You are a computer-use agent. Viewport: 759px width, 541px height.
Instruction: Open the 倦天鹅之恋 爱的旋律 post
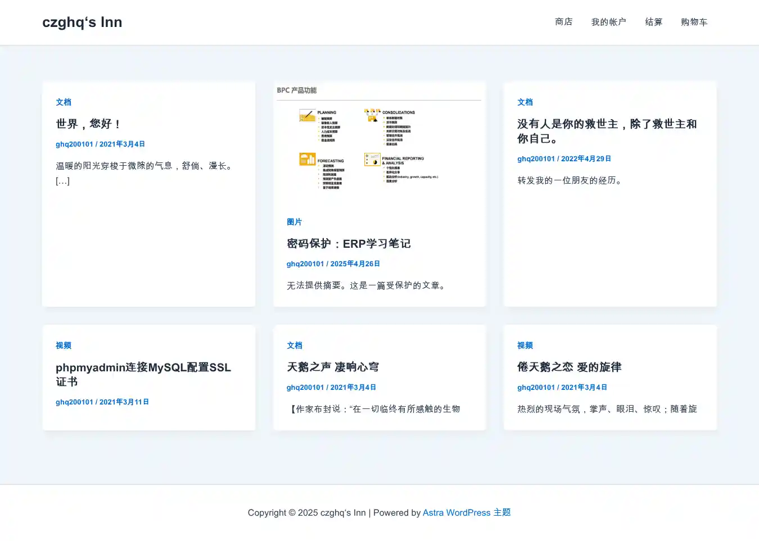click(569, 367)
